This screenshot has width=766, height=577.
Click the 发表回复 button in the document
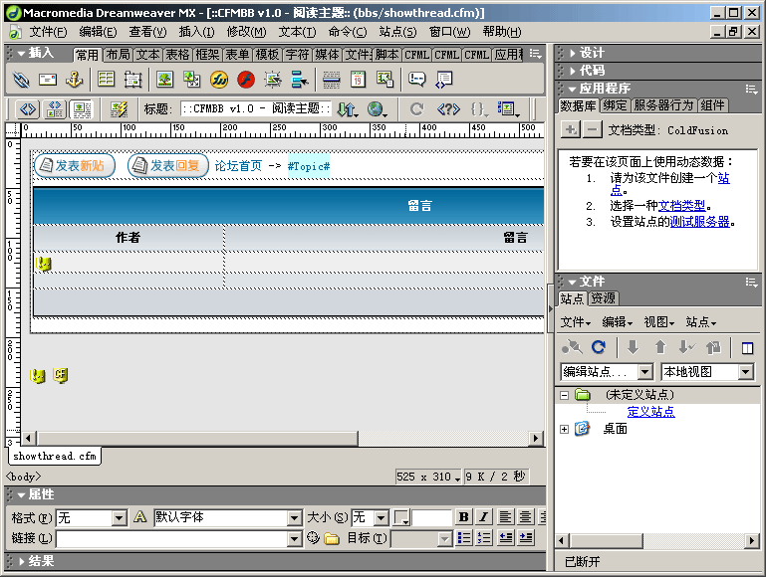click(x=168, y=166)
